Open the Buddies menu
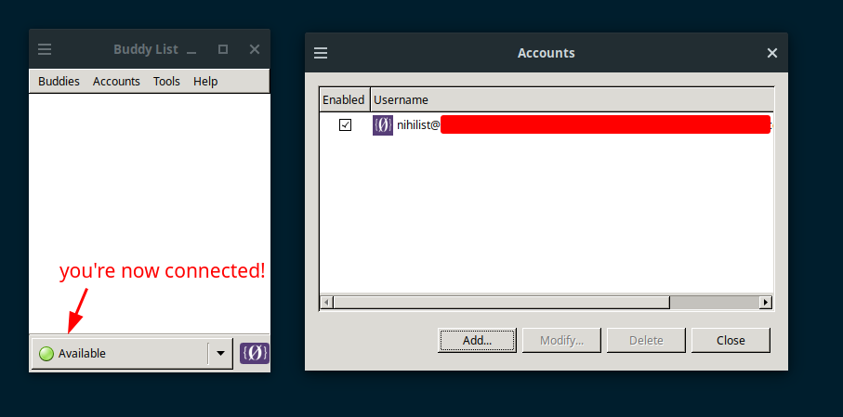 (x=59, y=81)
